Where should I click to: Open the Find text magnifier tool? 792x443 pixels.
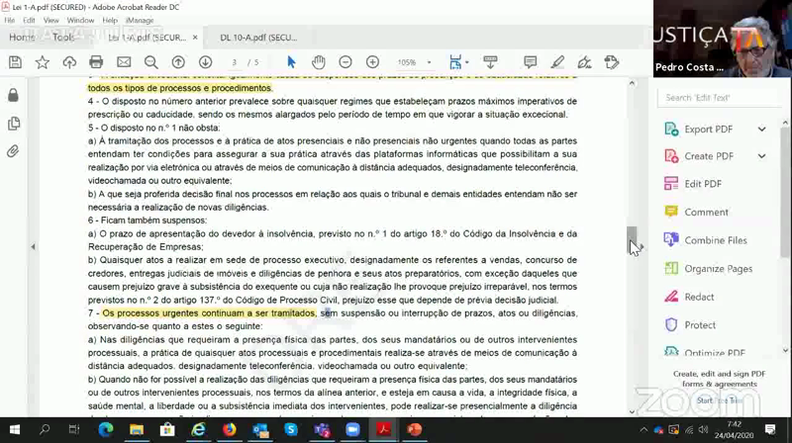click(150, 62)
